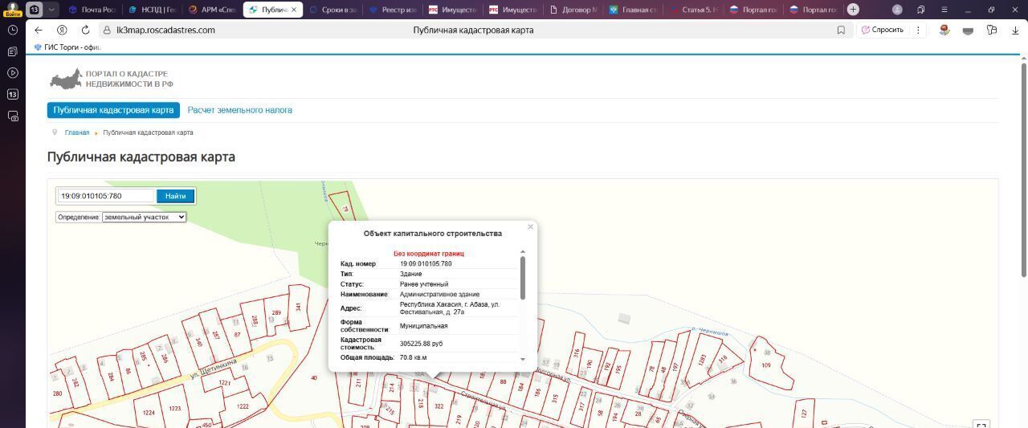Toggle fullscreen map view
Image resolution: width=1028 pixels, height=428 pixels.
(x=981, y=424)
